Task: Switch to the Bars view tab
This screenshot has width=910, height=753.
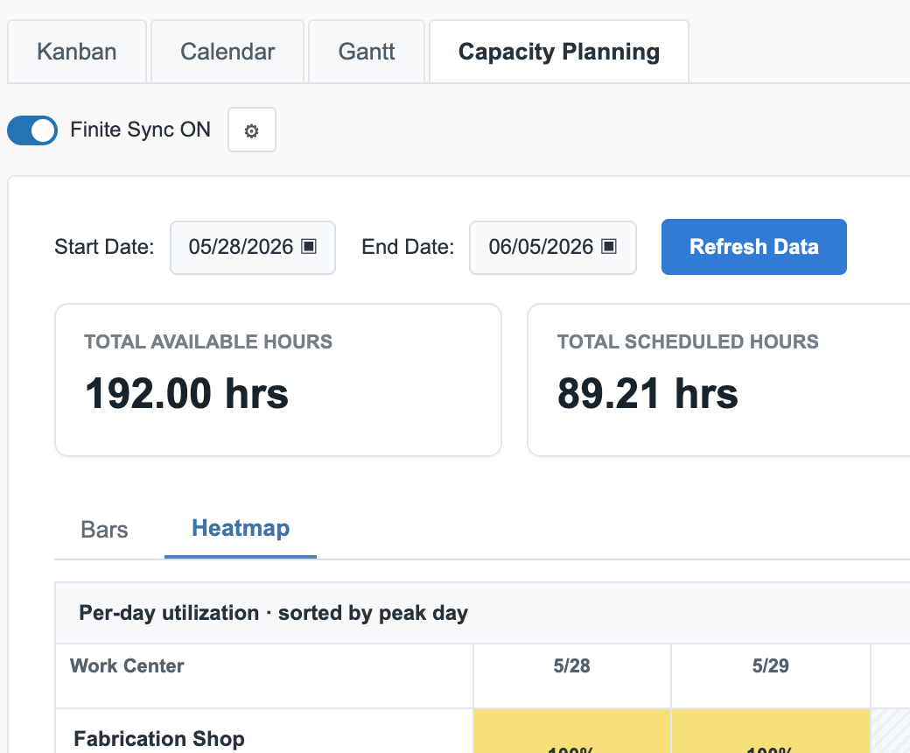Action: [x=104, y=530]
